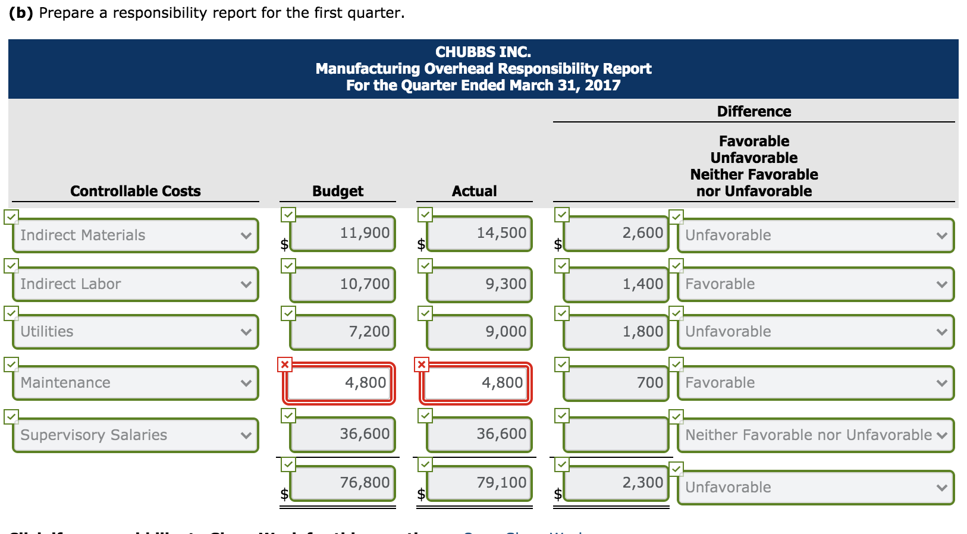Click the green check icon beside Indirect Materials dropdown
Screen dimensions: 967x534
[11, 217]
